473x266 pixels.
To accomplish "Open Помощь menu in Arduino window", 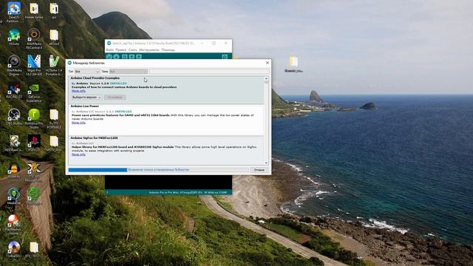I will [x=168, y=50].
